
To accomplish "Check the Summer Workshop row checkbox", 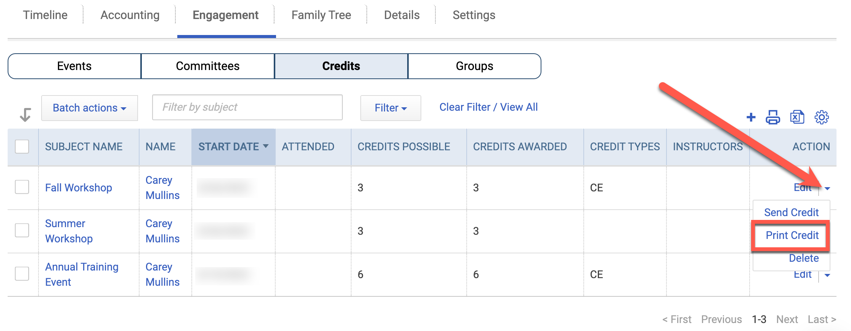I will click(22, 230).
